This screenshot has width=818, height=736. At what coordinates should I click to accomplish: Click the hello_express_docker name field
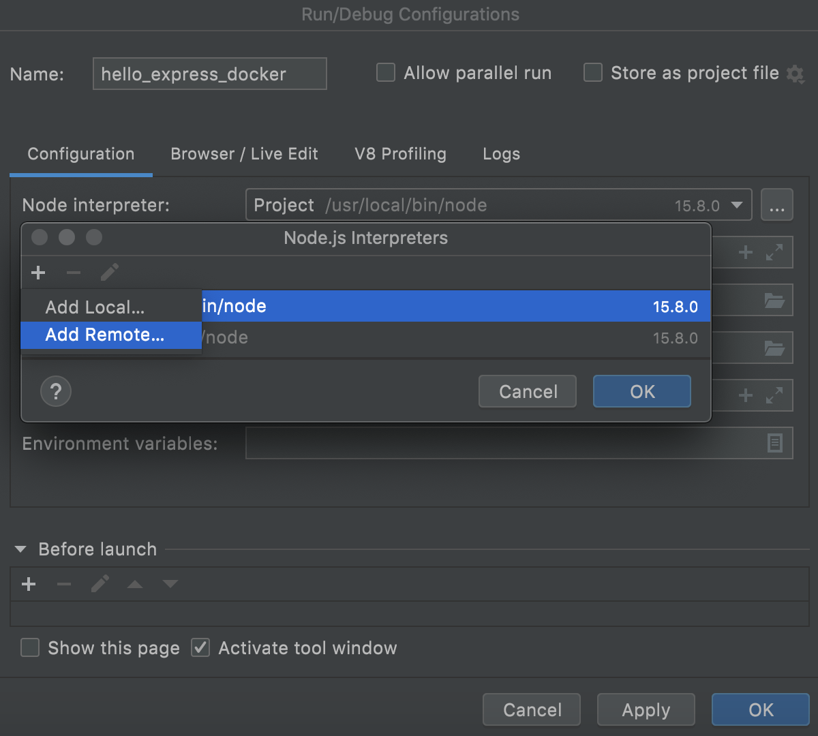[209, 74]
